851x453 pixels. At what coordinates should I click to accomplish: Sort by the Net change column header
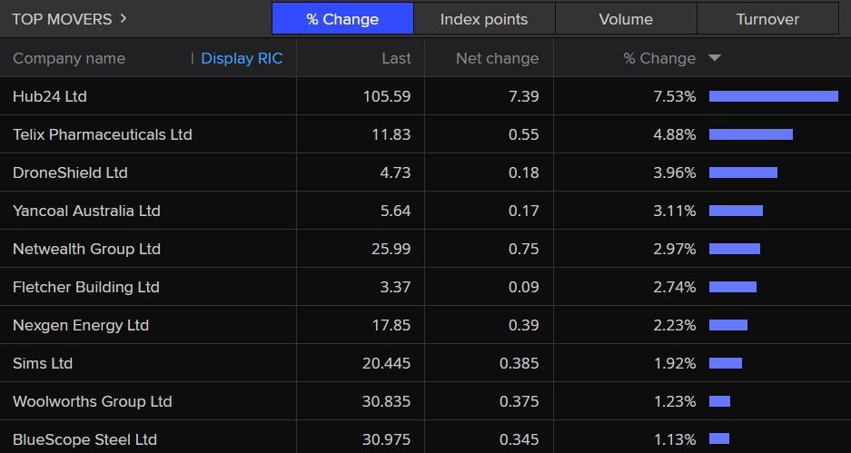pos(497,58)
